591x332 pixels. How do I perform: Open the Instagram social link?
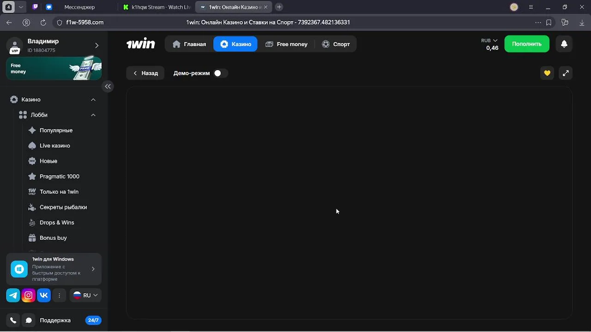pyautogui.click(x=28, y=296)
